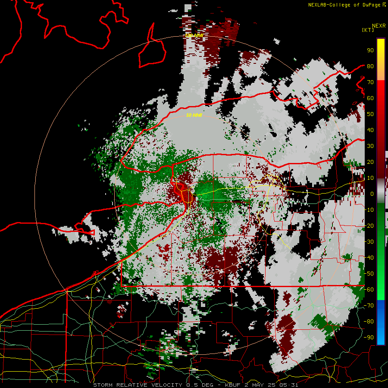Click the blue segment at the color bar bottom

point(381,322)
